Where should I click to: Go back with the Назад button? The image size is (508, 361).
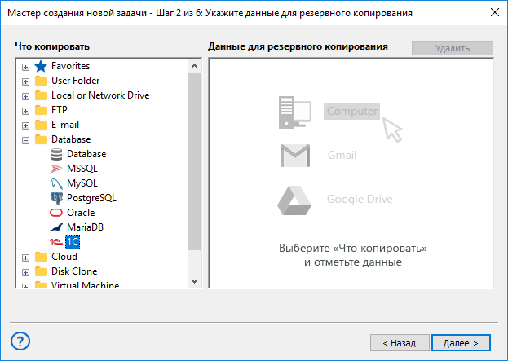[x=400, y=343]
